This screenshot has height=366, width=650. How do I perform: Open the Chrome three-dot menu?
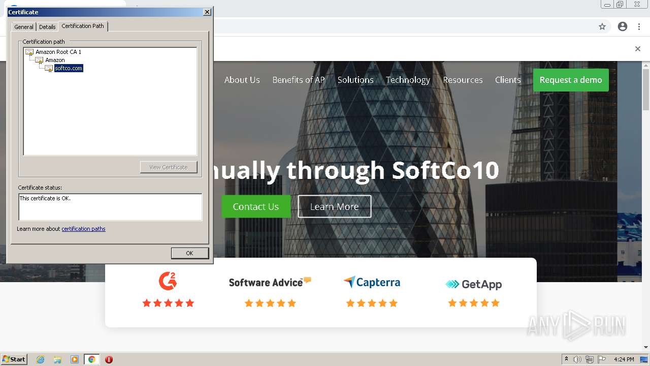(x=639, y=26)
